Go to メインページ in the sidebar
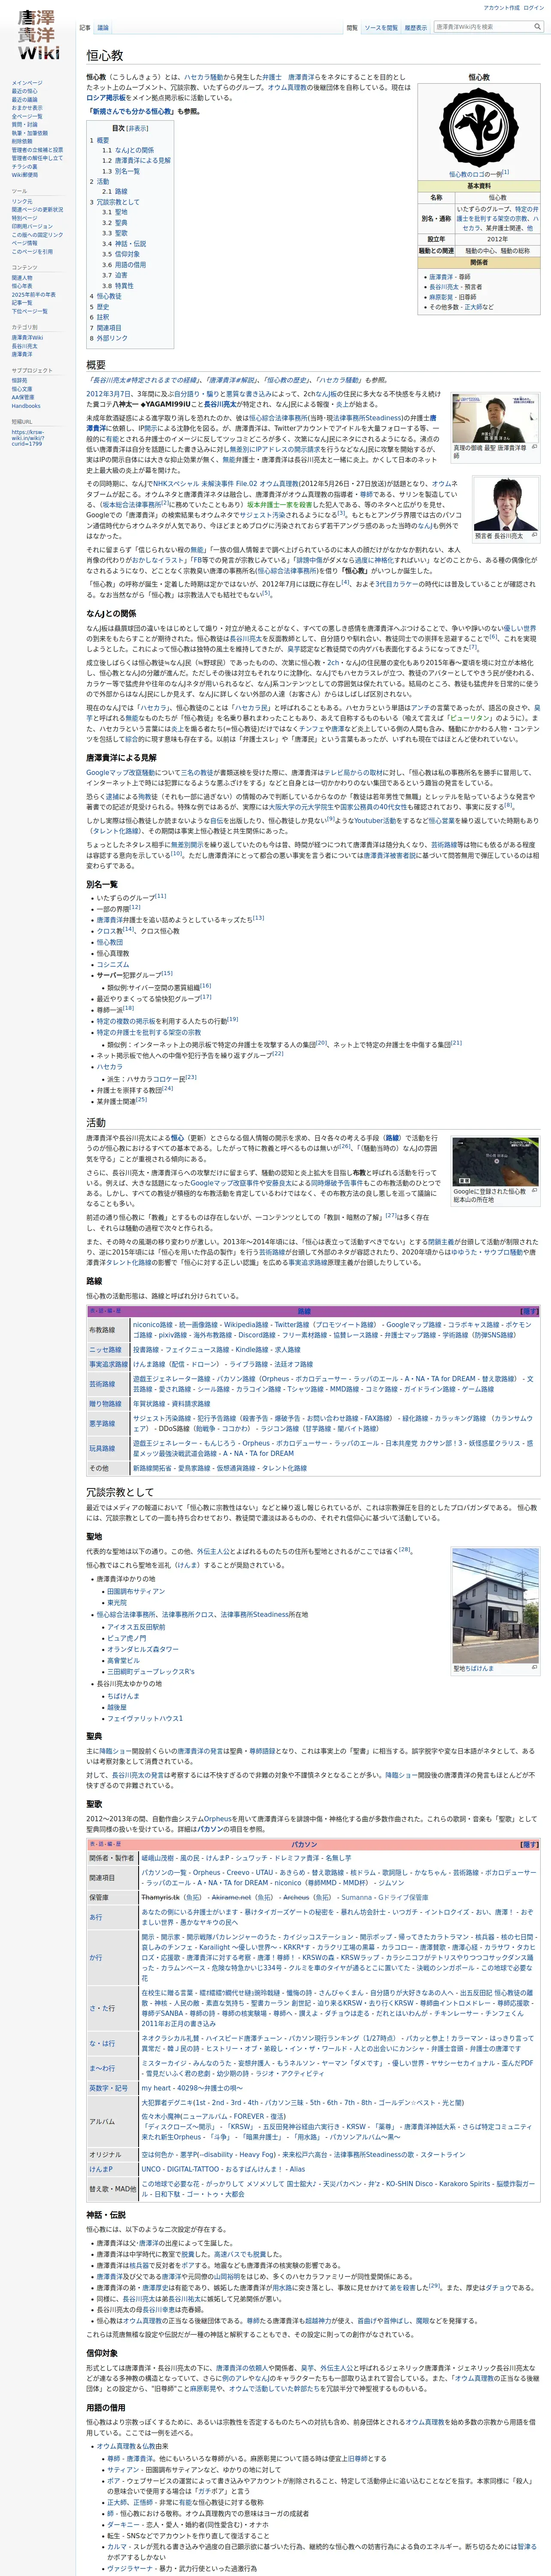Image resolution: width=551 pixels, height=2576 pixels. (27, 83)
